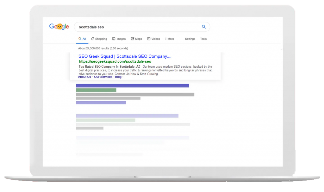Viewport: 324px width, 192px height.
Task: Open the SEO Geek Squad result link
Action: click(x=125, y=56)
